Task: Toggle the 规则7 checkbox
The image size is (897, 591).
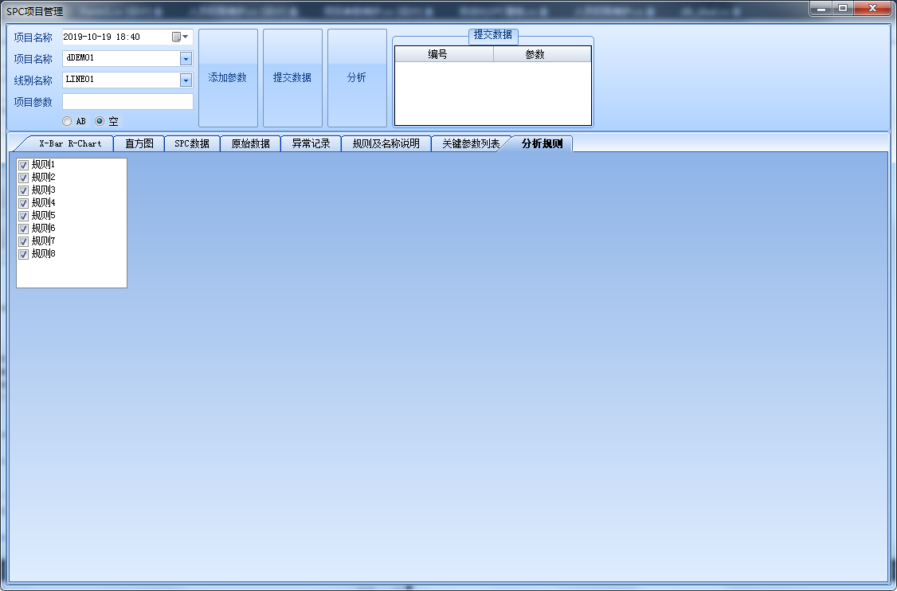Action: click(23, 241)
